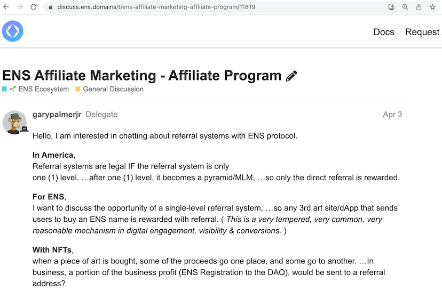Click the browser forward arrow
The height and width of the screenshot is (298, 442).
coord(20,7)
